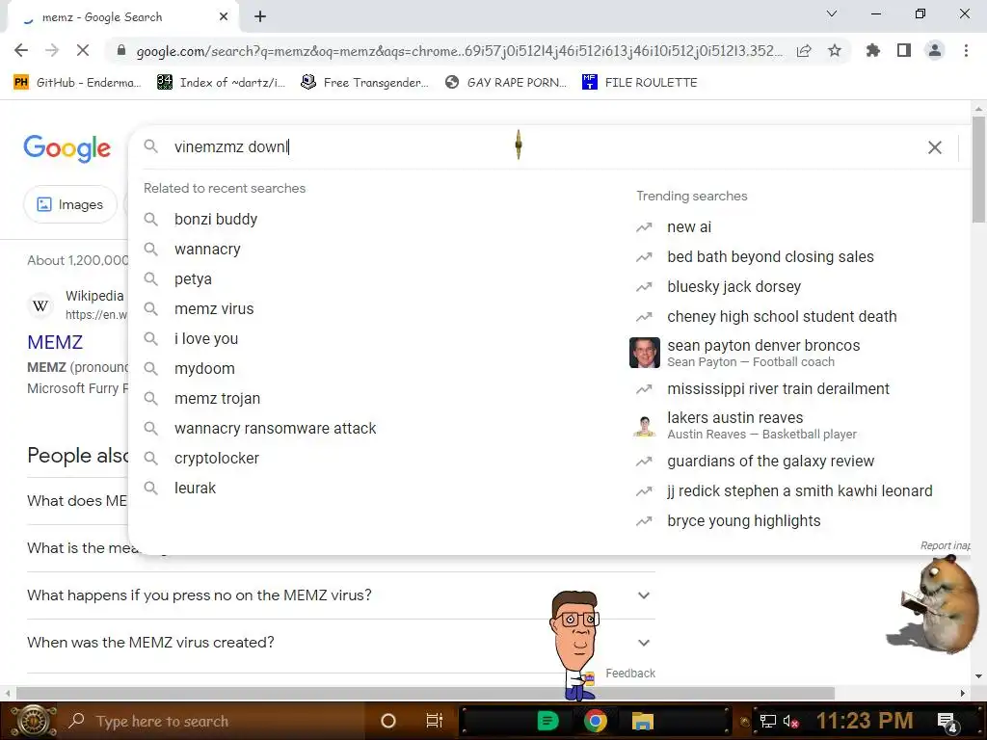Viewport: 987px width, 740px height.
Task: Open the green chat app on taskbar
Action: coord(548,721)
